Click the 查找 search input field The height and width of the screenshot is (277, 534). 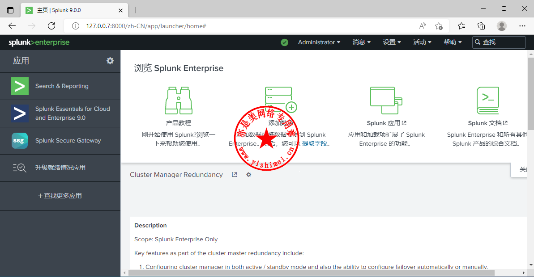click(x=499, y=42)
